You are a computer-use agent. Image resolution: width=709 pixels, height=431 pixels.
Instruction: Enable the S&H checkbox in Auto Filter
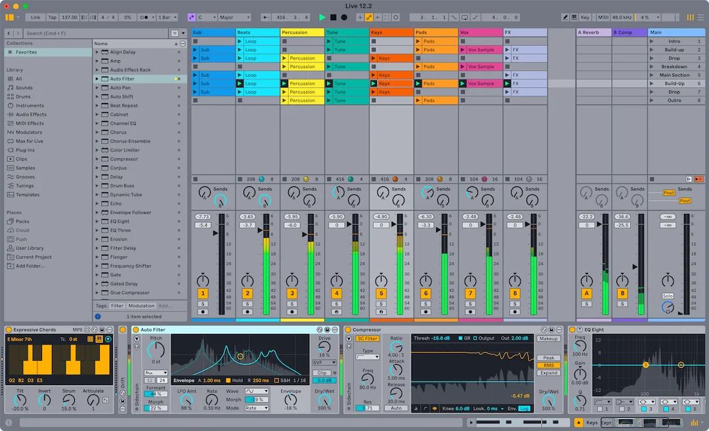pyautogui.click(x=277, y=380)
